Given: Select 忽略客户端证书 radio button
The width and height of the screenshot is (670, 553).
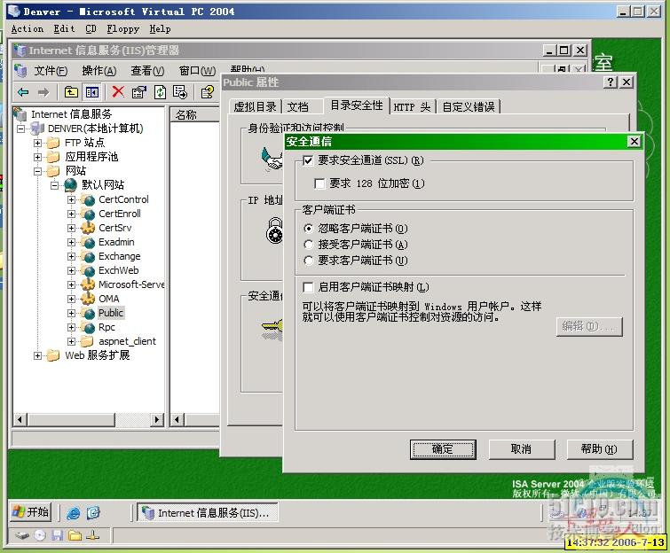Looking at the screenshot, I should 308,229.
